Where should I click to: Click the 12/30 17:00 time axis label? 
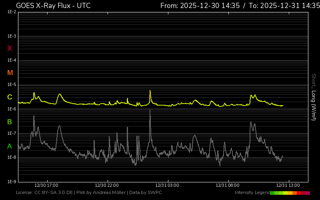coord(46,186)
